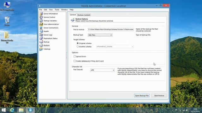Click the Open Backup File button
This screenshot has width=202, height=113.
[142, 95]
